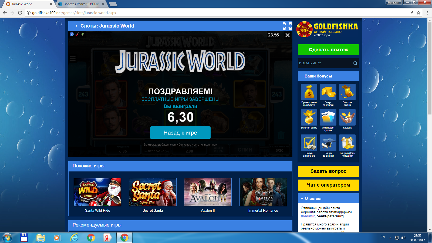
Task: Click the Santa Wild Ride game thumbnail
Action: 97,192
